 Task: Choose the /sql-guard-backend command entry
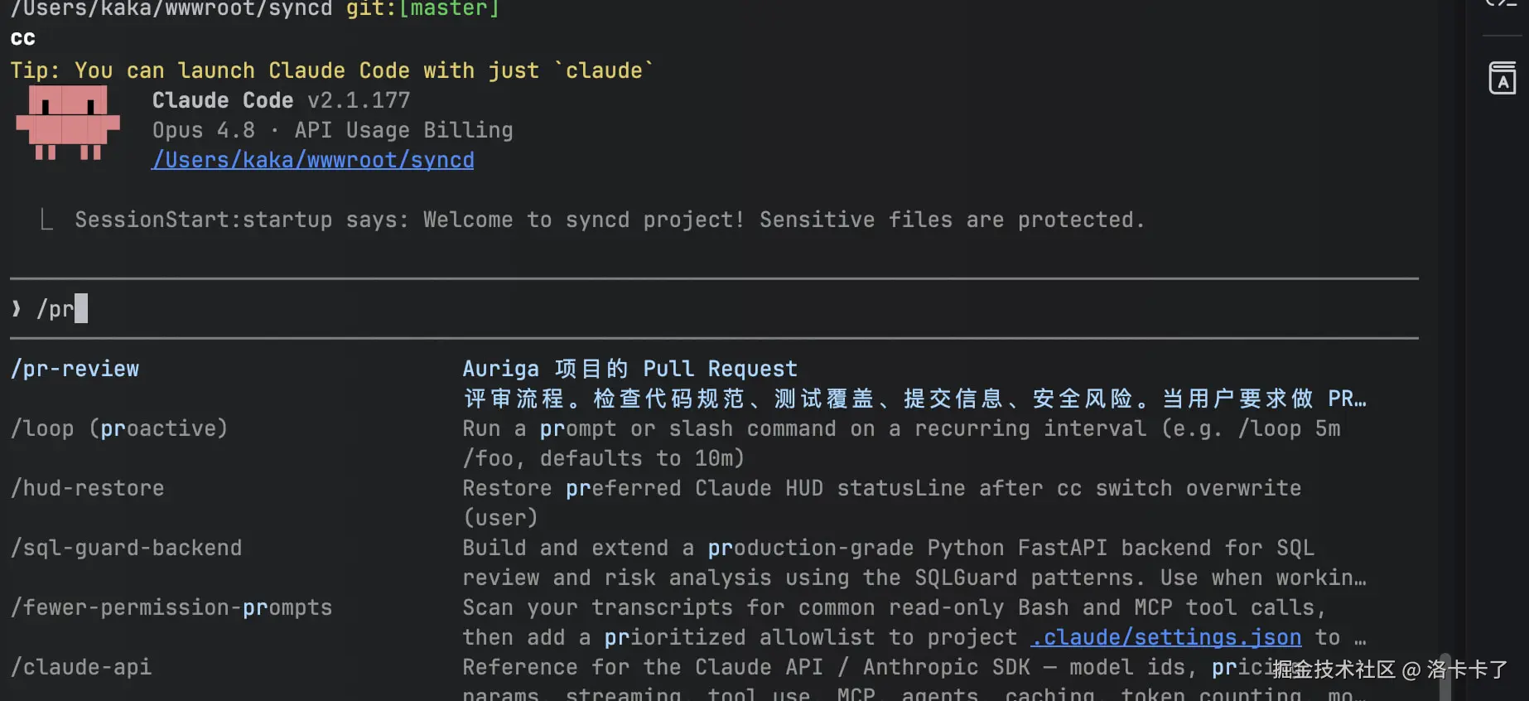[127, 548]
